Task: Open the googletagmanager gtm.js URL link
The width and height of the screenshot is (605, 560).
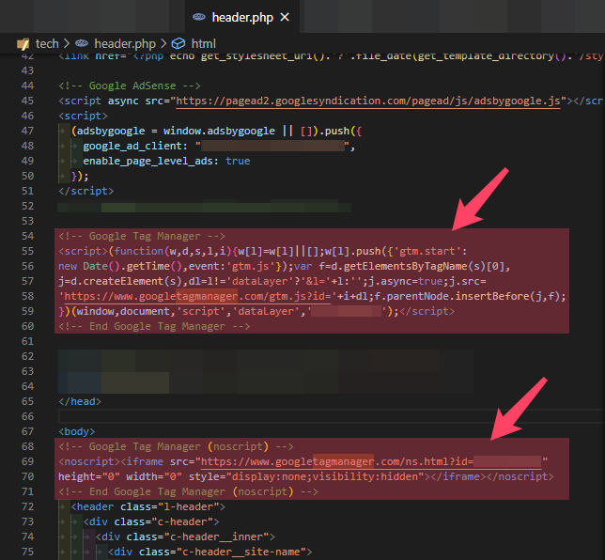Action: pos(197,296)
